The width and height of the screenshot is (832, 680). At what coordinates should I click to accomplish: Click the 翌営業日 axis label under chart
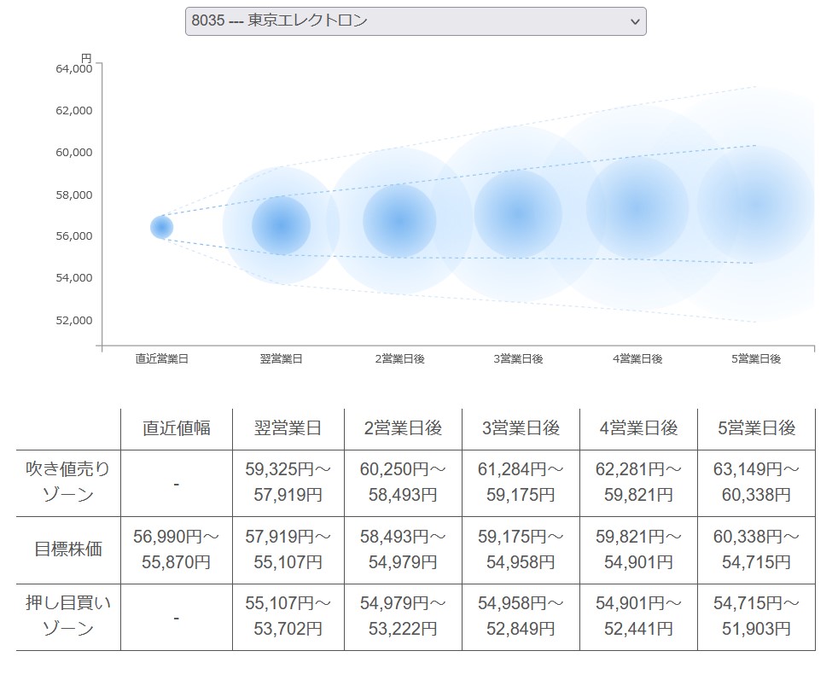[282, 359]
